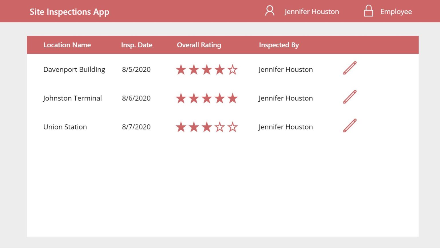Click the edit pencil for Union Station
The image size is (440, 248).
click(x=349, y=125)
